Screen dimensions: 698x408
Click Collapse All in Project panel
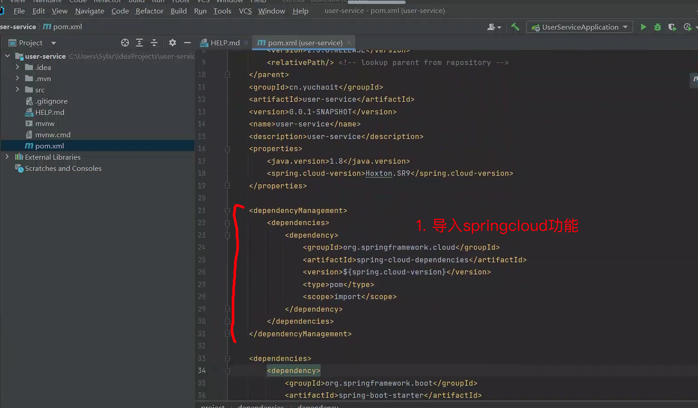pos(154,43)
